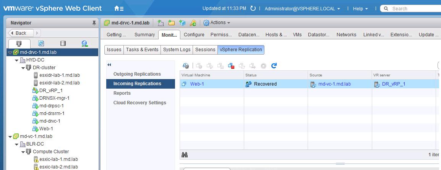Open the home menu icon
This screenshot has height=170, width=441.
pyautogui.click(x=119, y=8)
